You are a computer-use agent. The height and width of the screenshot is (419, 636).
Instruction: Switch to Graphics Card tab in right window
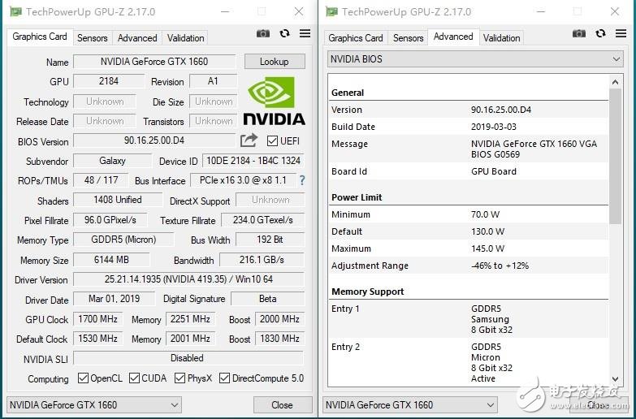coord(356,38)
